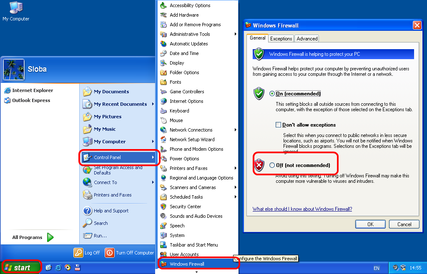This screenshot has width=427, height=274.
Task: Click OK in Windows Firewall dialog
Action: (x=370, y=224)
